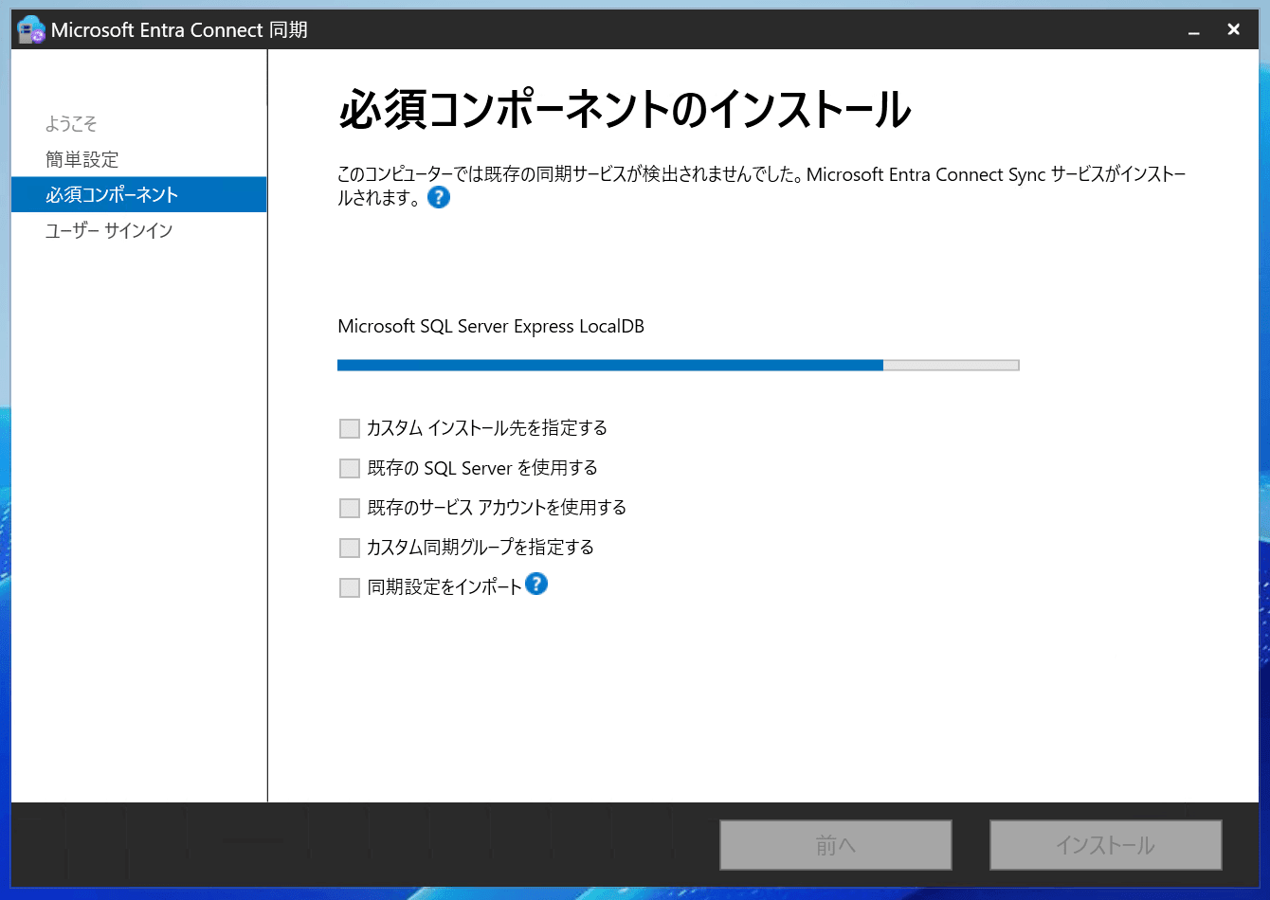Click the 前へ button
Image resolution: width=1270 pixels, height=900 pixels.
click(836, 845)
